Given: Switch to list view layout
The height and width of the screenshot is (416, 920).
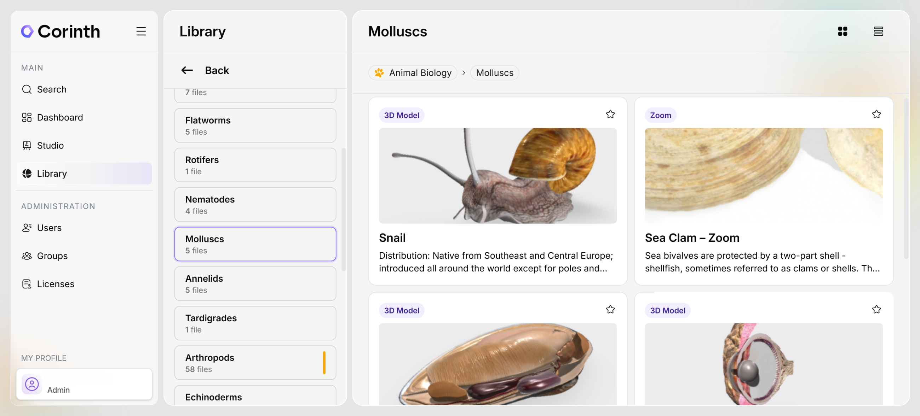Looking at the screenshot, I should click(878, 31).
